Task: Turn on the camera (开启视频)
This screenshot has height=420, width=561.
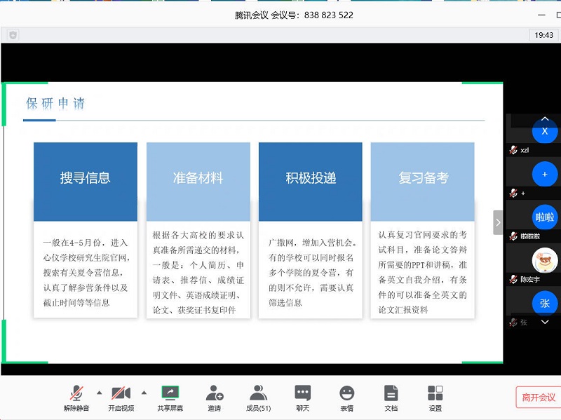Action: tap(121, 393)
